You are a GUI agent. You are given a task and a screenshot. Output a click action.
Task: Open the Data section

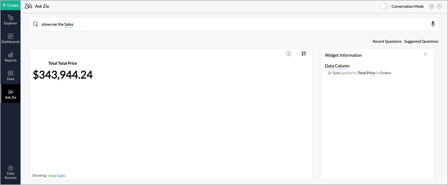pos(10,76)
